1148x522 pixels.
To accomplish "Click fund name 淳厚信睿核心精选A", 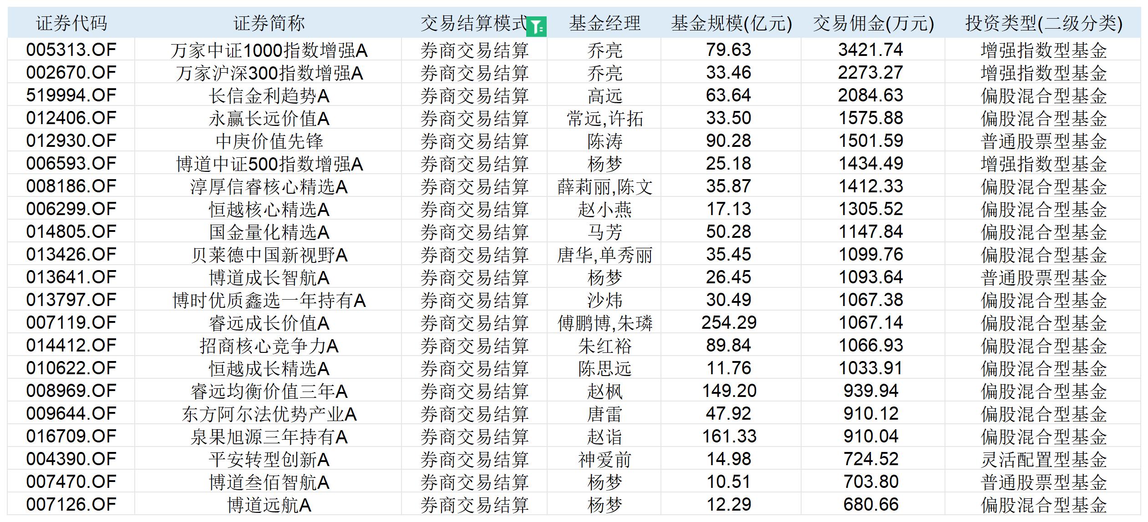I will tap(269, 186).
